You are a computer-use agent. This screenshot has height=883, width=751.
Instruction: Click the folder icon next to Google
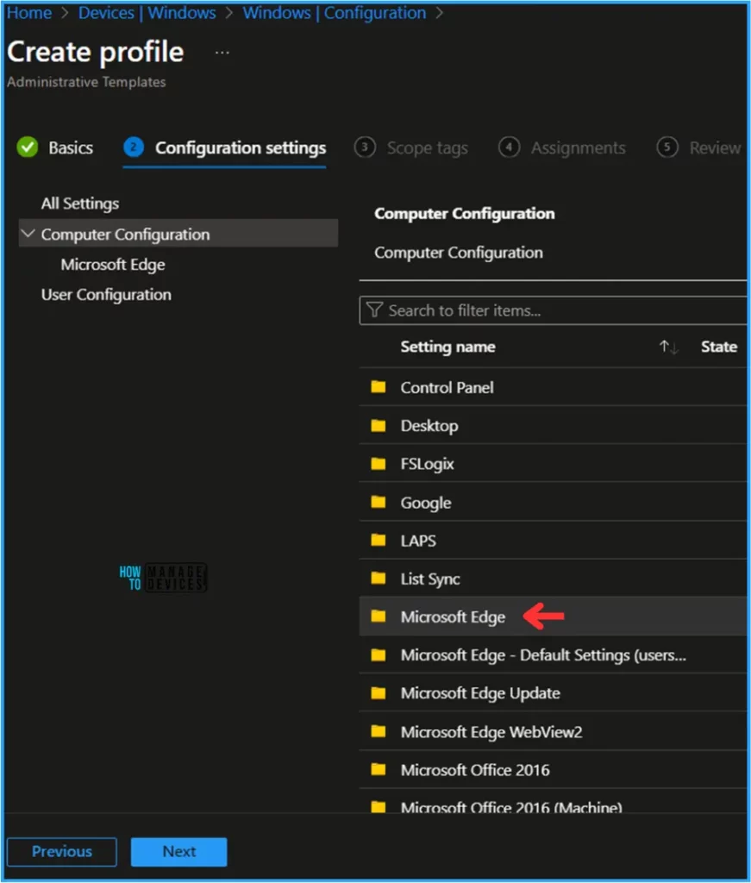(x=379, y=502)
